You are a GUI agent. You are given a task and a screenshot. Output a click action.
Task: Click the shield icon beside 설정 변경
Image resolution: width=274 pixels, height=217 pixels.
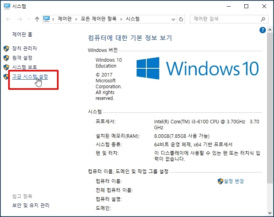tap(221, 181)
